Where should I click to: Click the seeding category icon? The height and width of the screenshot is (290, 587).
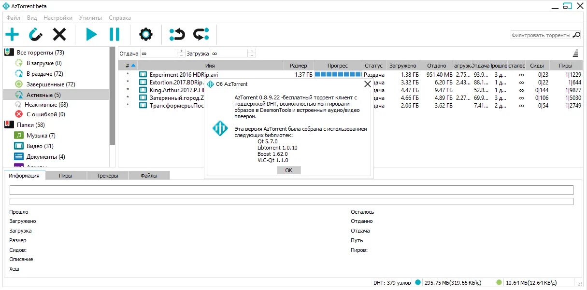(x=19, y=73)
